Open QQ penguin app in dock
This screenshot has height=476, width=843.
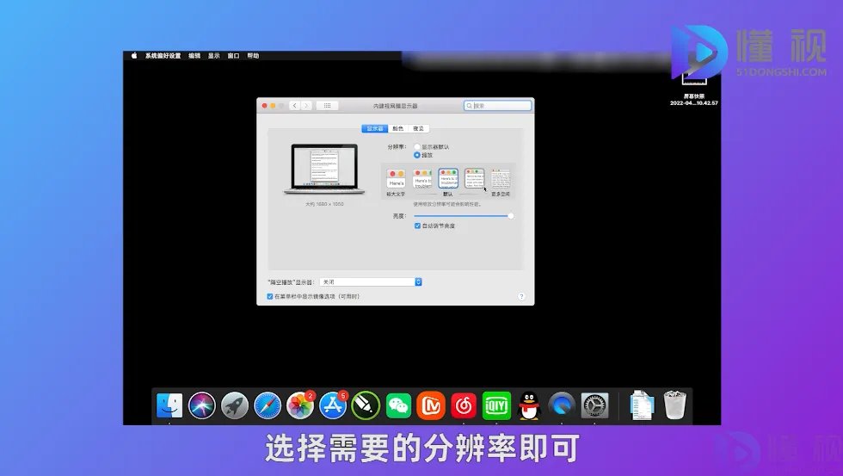[x=529, y=405]
